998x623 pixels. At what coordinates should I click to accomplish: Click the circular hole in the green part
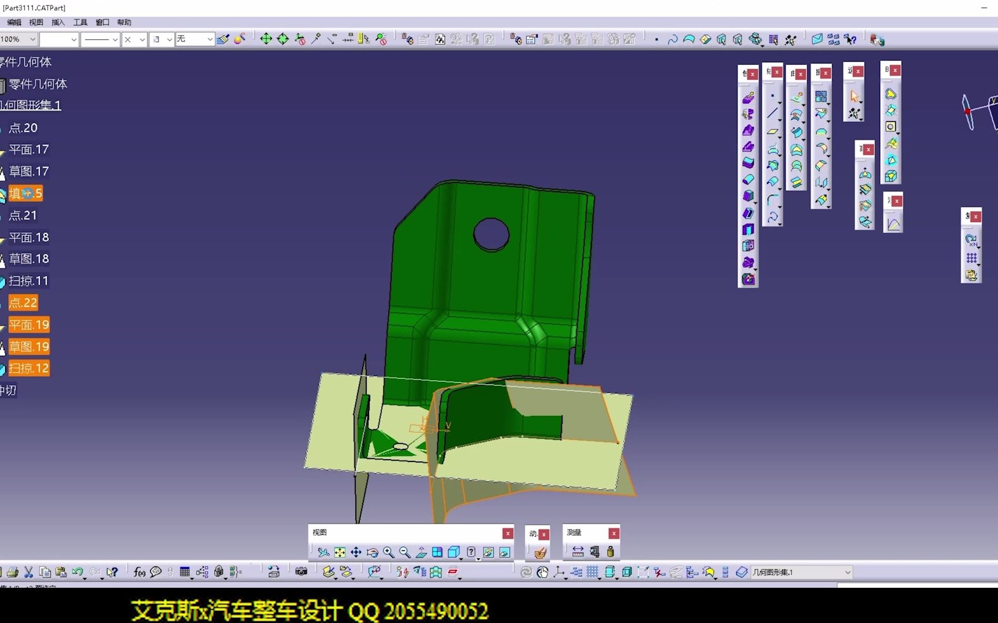[x=491, y=234]
